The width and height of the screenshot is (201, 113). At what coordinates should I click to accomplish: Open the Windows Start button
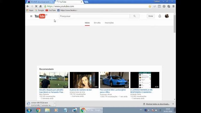[x=29, y=110]
